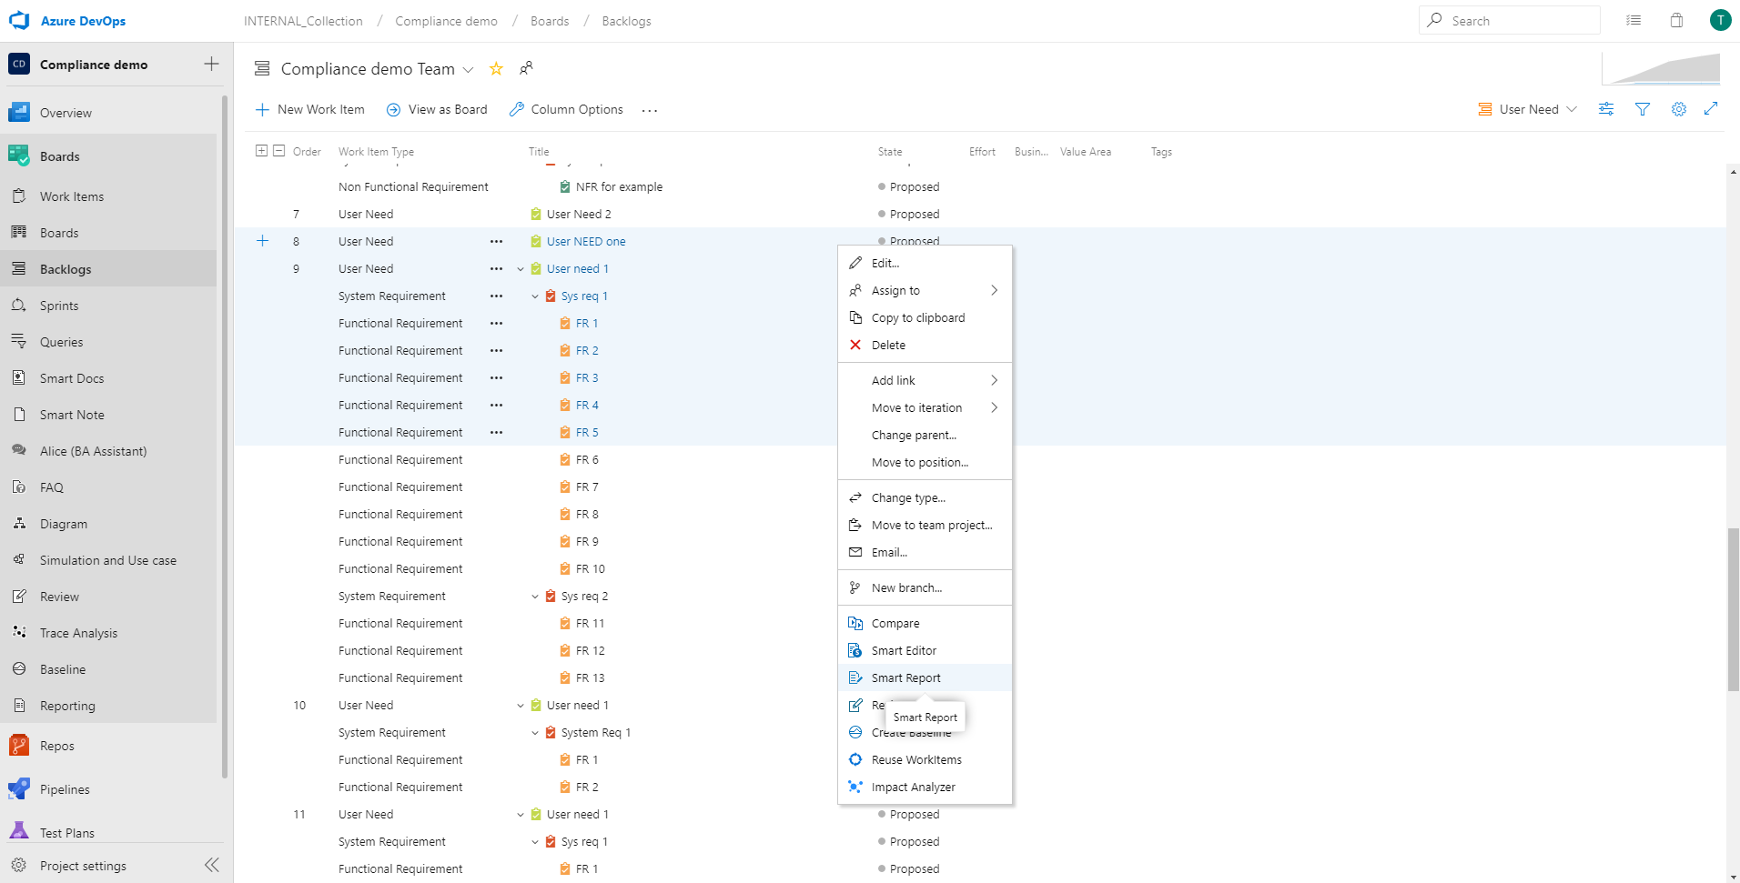Collapse all rows with minus box
This screenshot has height=883, width=1740.
(279, 151)
